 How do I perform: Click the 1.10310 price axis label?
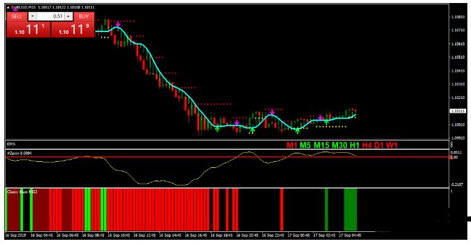pos(458,85)
